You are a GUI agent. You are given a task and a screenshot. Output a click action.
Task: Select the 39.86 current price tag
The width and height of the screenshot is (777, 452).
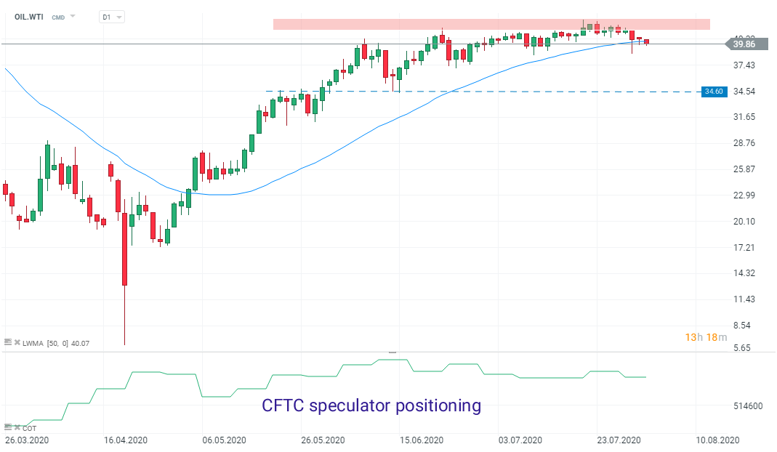coord(743,44)
